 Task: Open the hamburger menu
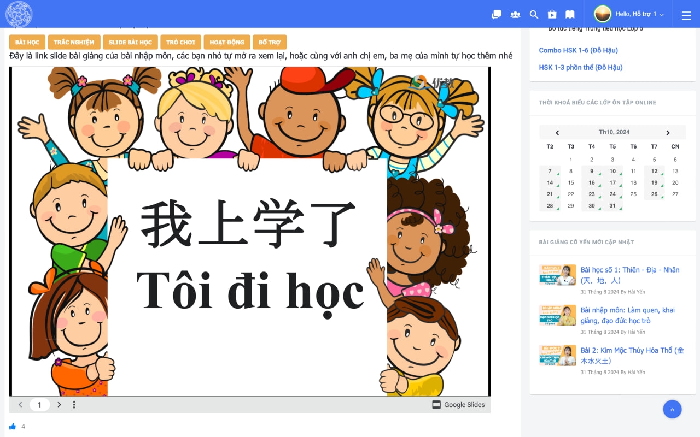pos(686,16)
